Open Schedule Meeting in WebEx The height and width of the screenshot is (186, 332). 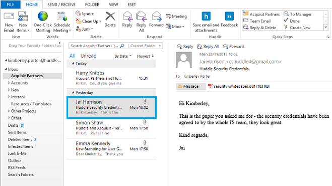pos(62,23)
